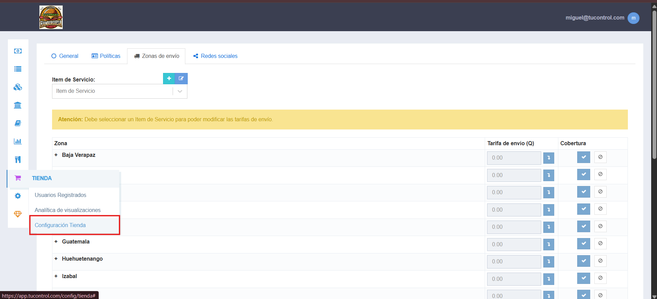Image resolution: width=657 pixels, height=299 pixels.
Task: Open the gear settings sidebar icon
Action: coord(18,196)
